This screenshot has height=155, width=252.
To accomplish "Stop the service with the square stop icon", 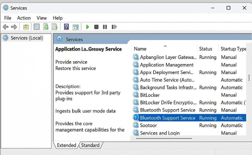I will [x=96, y=27].
